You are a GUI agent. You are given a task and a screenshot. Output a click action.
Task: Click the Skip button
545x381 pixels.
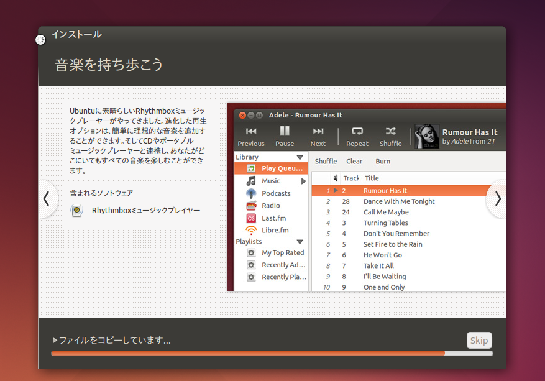479,340
